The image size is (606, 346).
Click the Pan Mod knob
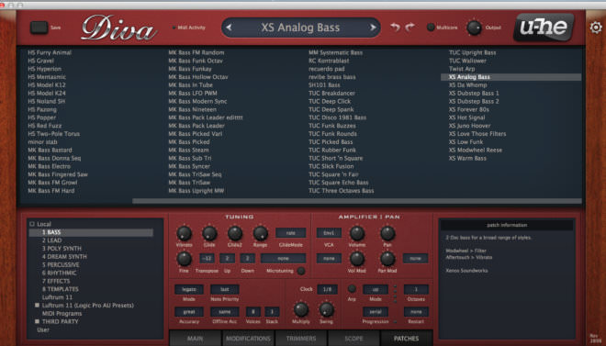pyautogui.click(x=387, y=259)
